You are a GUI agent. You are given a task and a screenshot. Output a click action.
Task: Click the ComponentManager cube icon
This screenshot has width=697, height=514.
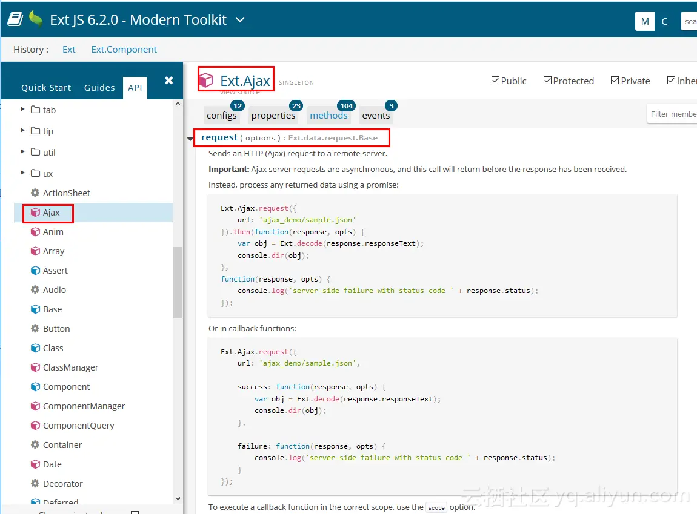coord(35,406)
